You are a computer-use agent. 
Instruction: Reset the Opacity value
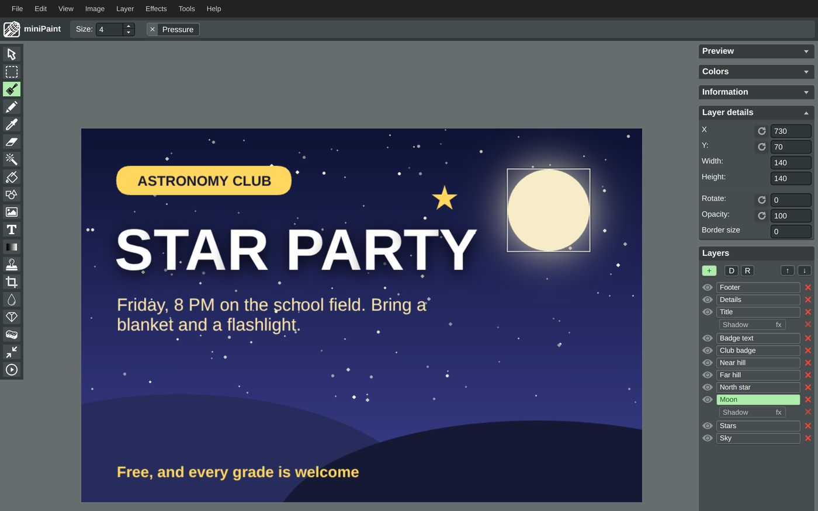(762, 215)
